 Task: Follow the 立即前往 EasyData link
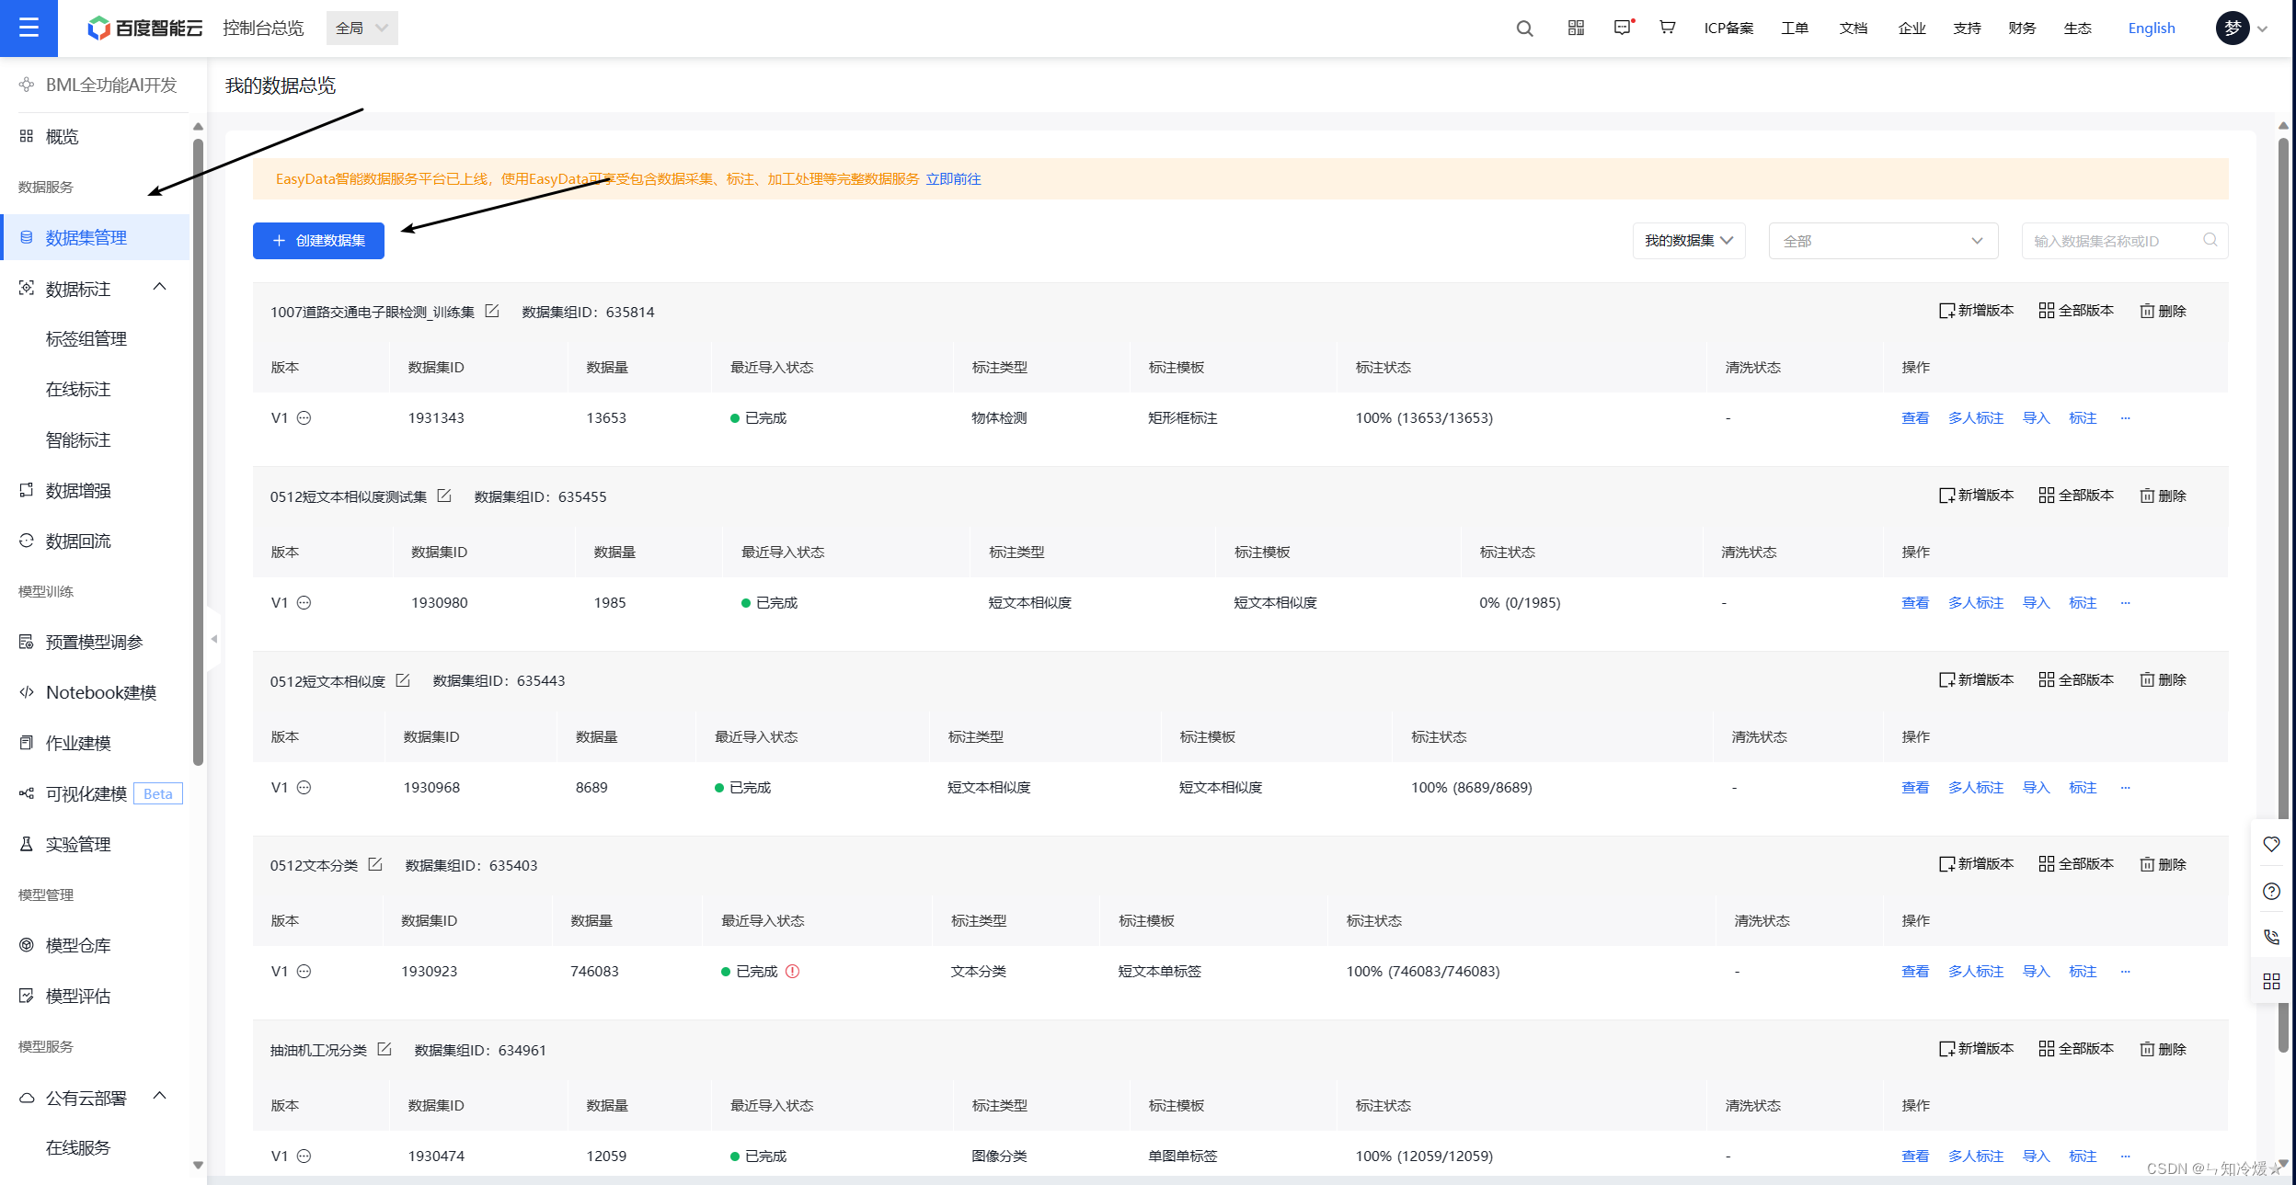(x=953, y=179)
